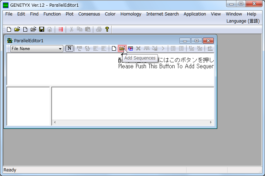The image size is (265, 176).
Task: Click the gray X delete icon
Action: tap(138, 49)
